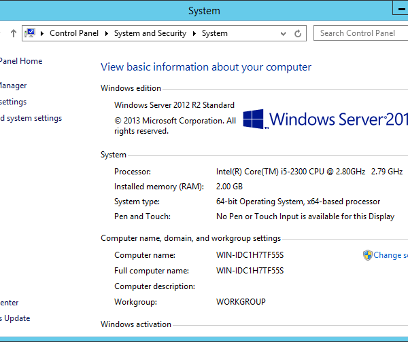Click the 'System type:' label

coord(137,202)
